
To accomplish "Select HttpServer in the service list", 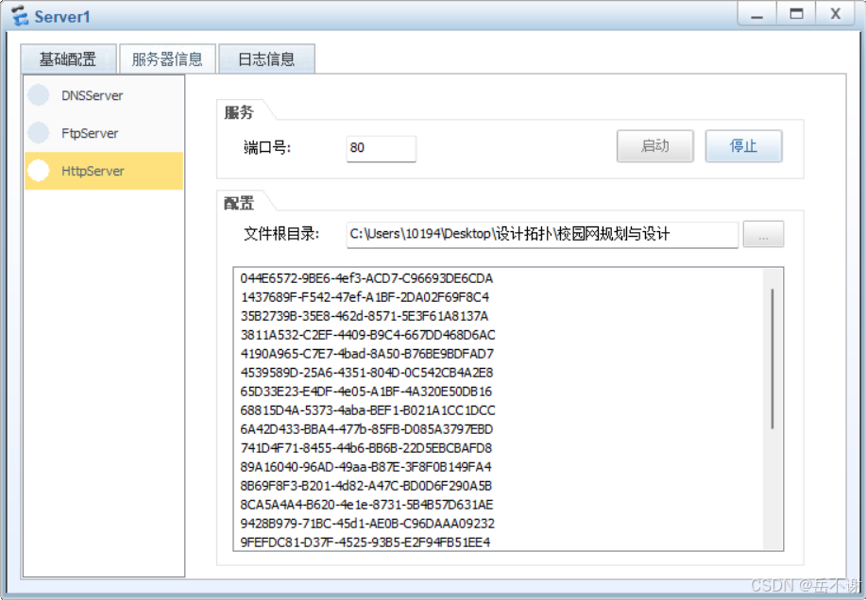I will (104, 171).
